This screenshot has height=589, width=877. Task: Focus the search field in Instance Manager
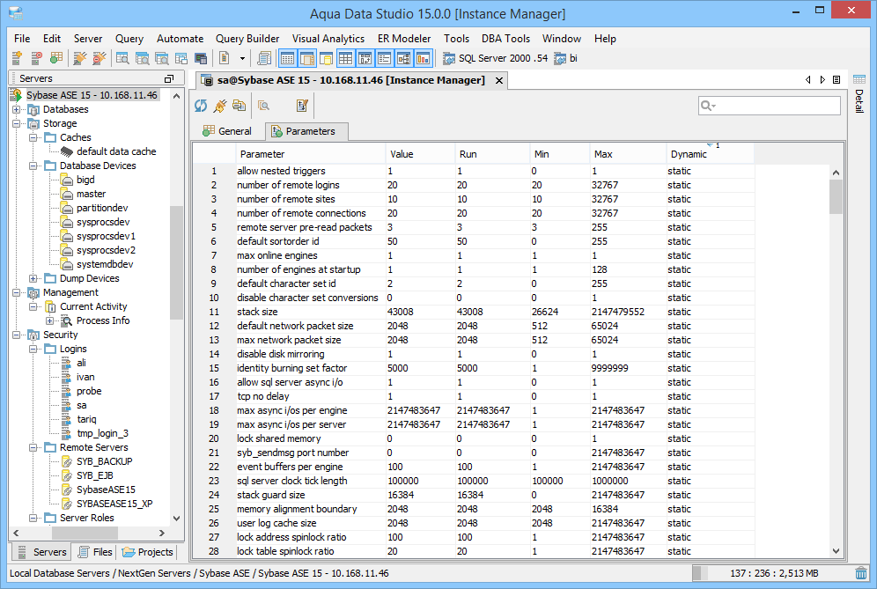[769, 105]
